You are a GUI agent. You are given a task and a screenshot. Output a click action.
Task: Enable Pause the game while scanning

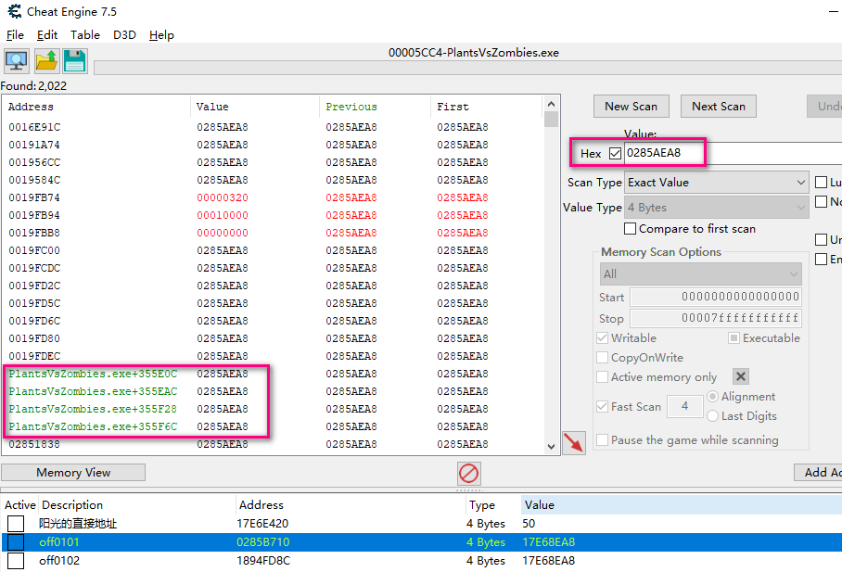coord(603,439)
